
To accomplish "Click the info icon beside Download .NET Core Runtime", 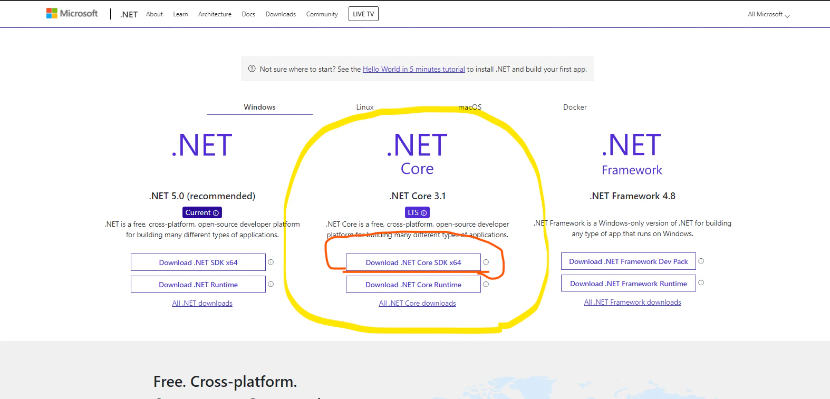I will tap(486, 284).
